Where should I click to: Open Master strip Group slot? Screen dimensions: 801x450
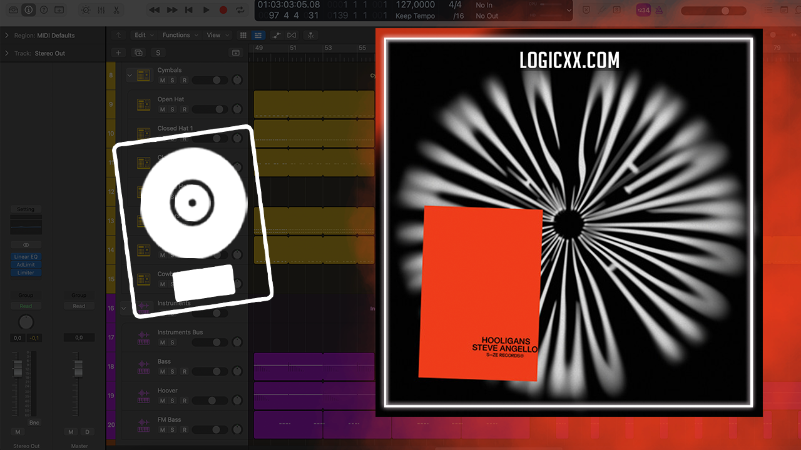coord(79,296)
